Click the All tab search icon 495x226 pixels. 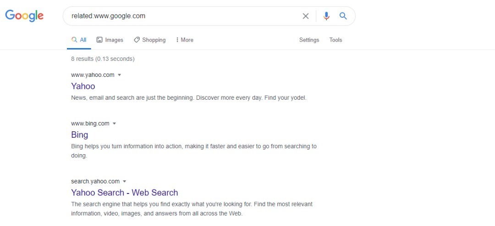(x=74, y=40)
